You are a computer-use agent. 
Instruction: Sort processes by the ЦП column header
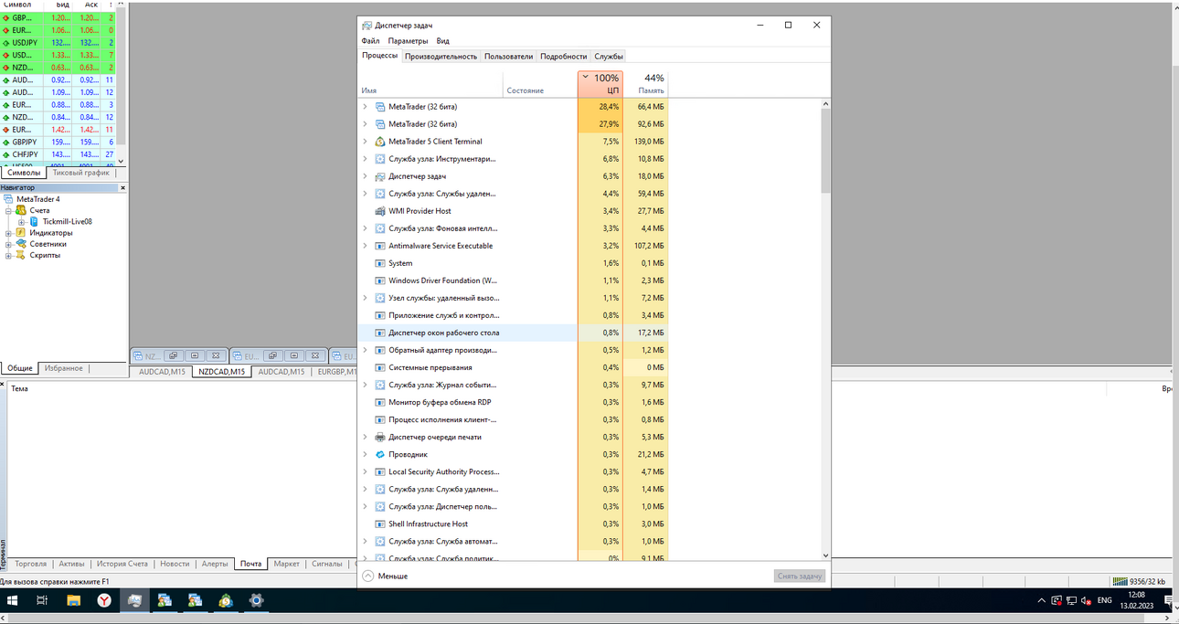coord(600,84)
